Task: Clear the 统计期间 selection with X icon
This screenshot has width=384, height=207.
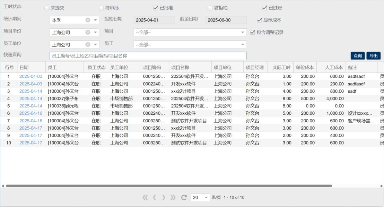Action: pos(88,20)
